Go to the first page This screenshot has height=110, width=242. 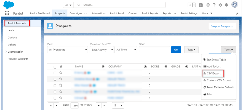click(x=51, y=106)
